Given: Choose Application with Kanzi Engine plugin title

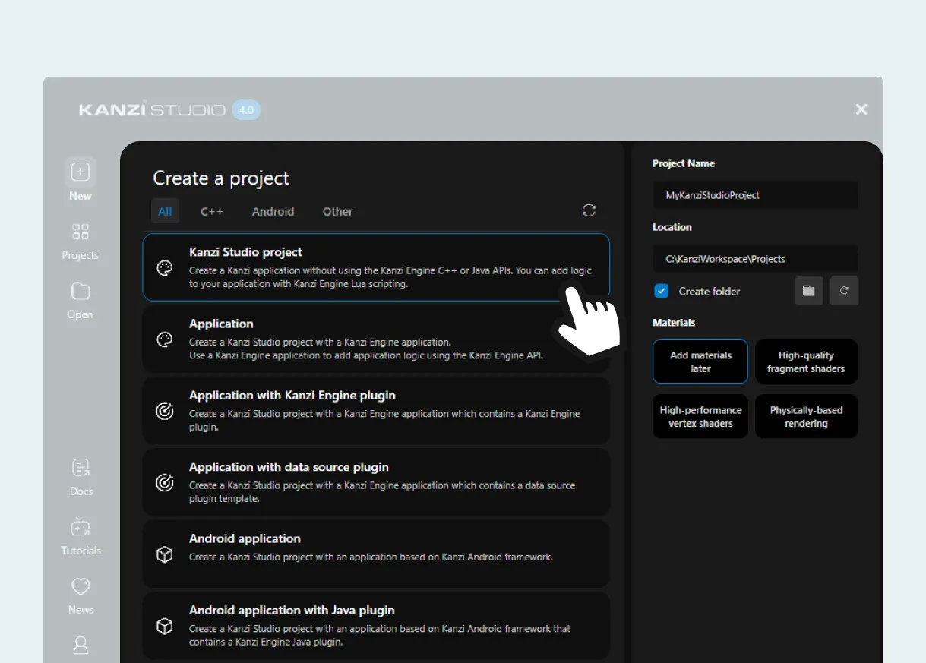Looking at the screenshot, I should [x=292, y=395].
